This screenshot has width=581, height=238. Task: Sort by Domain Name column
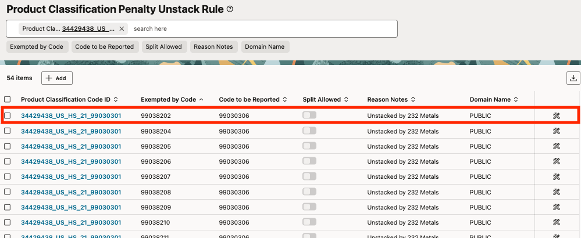tap(516, 99)
